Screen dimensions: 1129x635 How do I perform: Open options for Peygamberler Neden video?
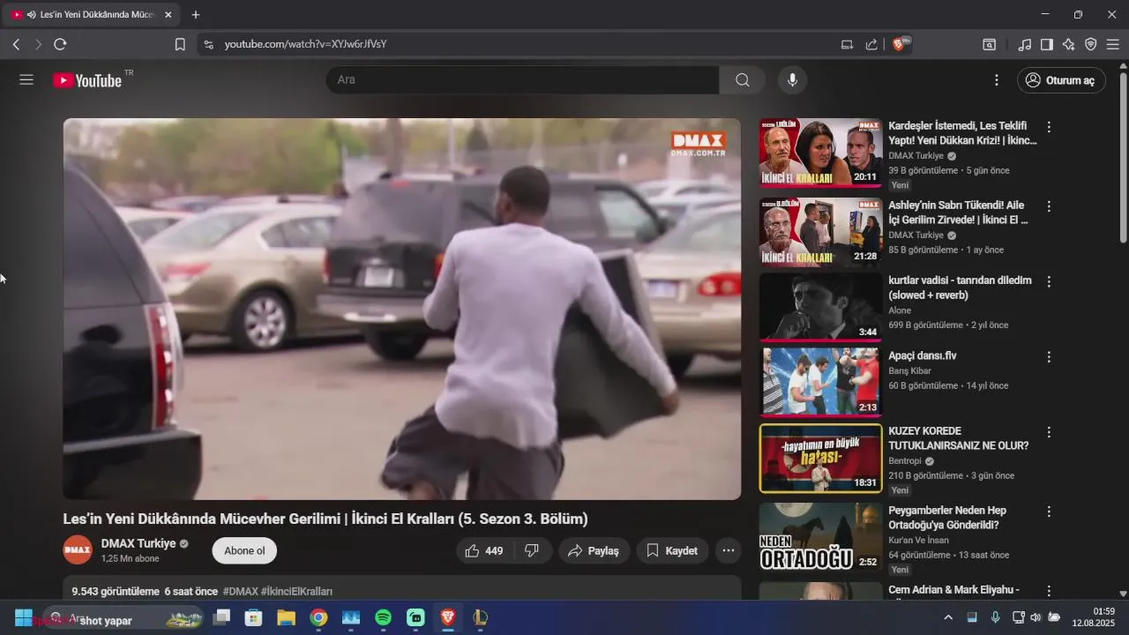pyautogui.click(x=1049, y=512)
